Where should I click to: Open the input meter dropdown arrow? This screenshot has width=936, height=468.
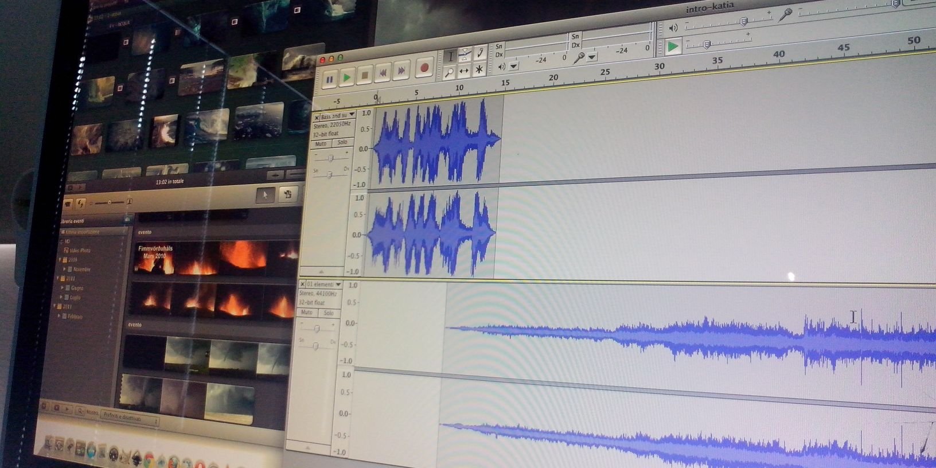592,57
